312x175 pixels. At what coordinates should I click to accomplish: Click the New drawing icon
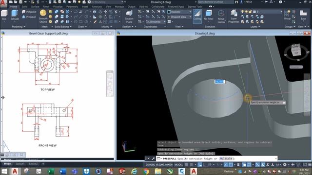coord(11,2)
